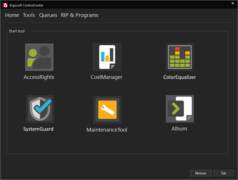The height and width of the screenshot is (180, 238).
Task: Open the Album tool icon
Action: (x=180, y=109)
